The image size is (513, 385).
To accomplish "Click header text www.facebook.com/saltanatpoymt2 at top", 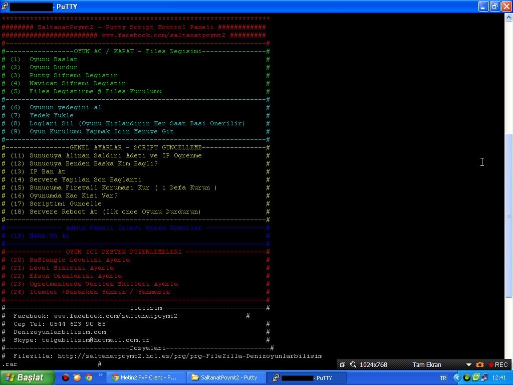I will tap(164, 35).
